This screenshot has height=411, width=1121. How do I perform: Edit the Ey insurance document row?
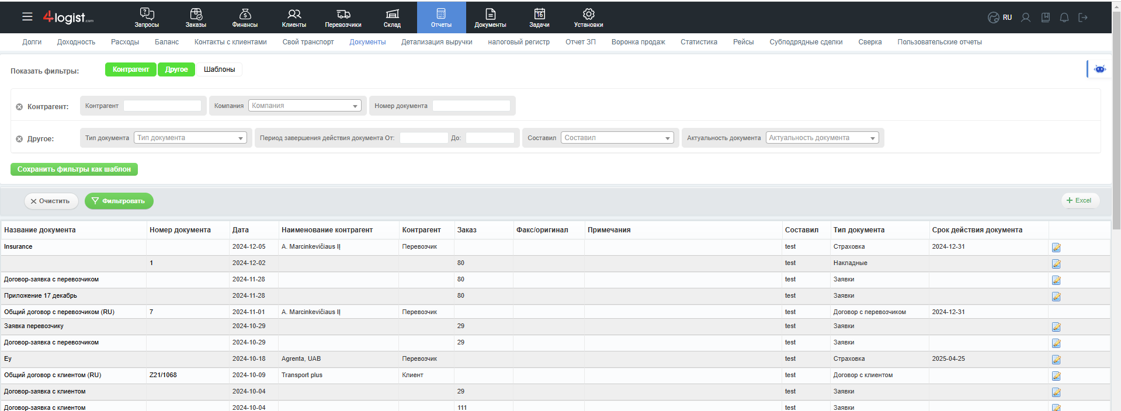pyautogui.click(x=1056, y=360)
